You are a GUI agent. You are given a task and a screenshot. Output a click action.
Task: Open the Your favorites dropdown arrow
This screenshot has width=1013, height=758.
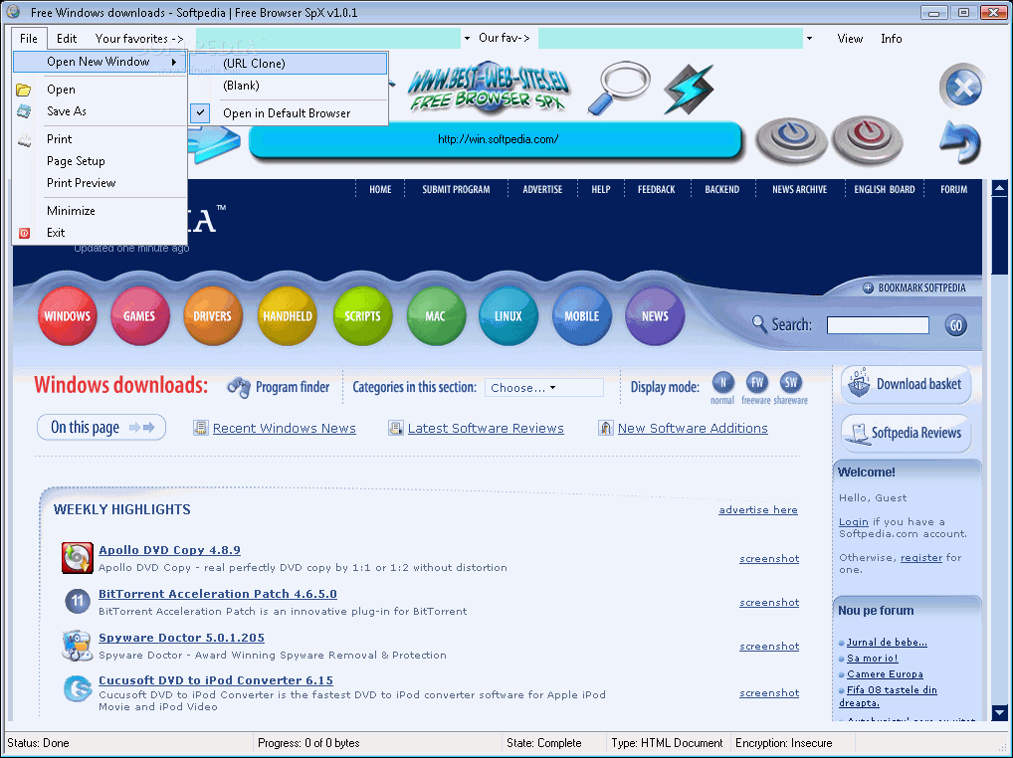coord(467,39)
